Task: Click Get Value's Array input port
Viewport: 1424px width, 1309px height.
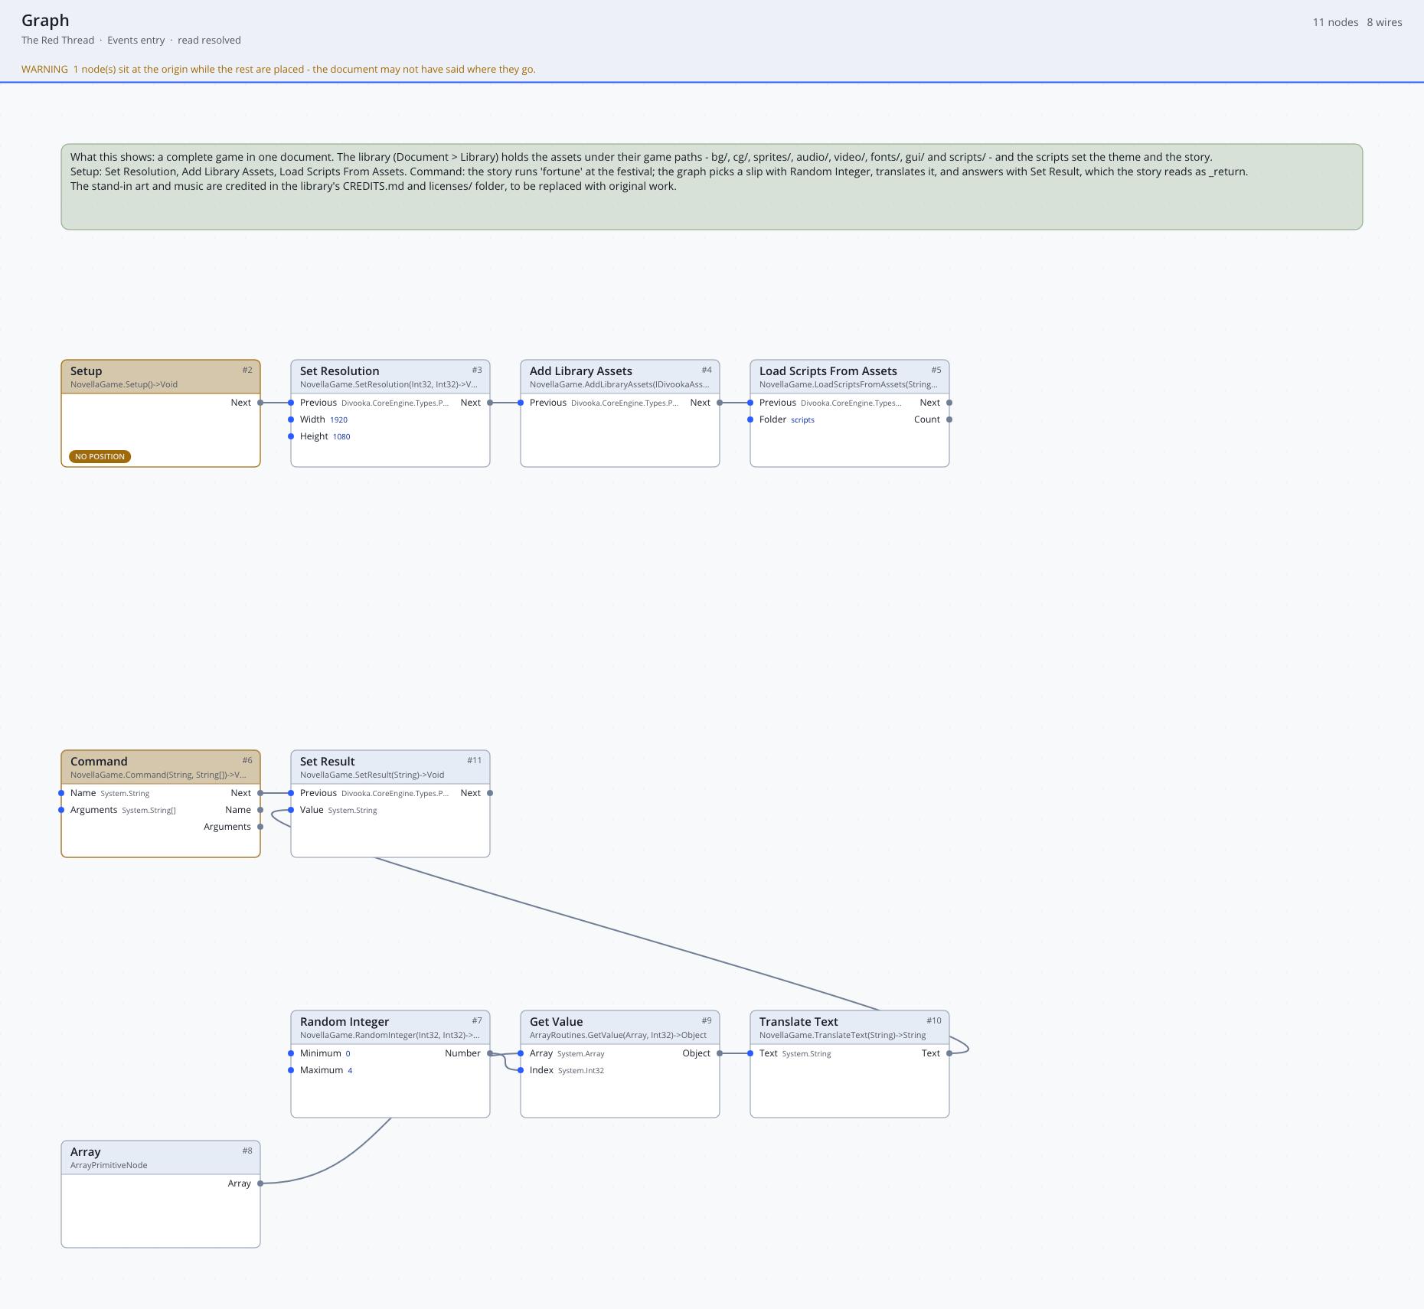Action: pos(521,1053)
